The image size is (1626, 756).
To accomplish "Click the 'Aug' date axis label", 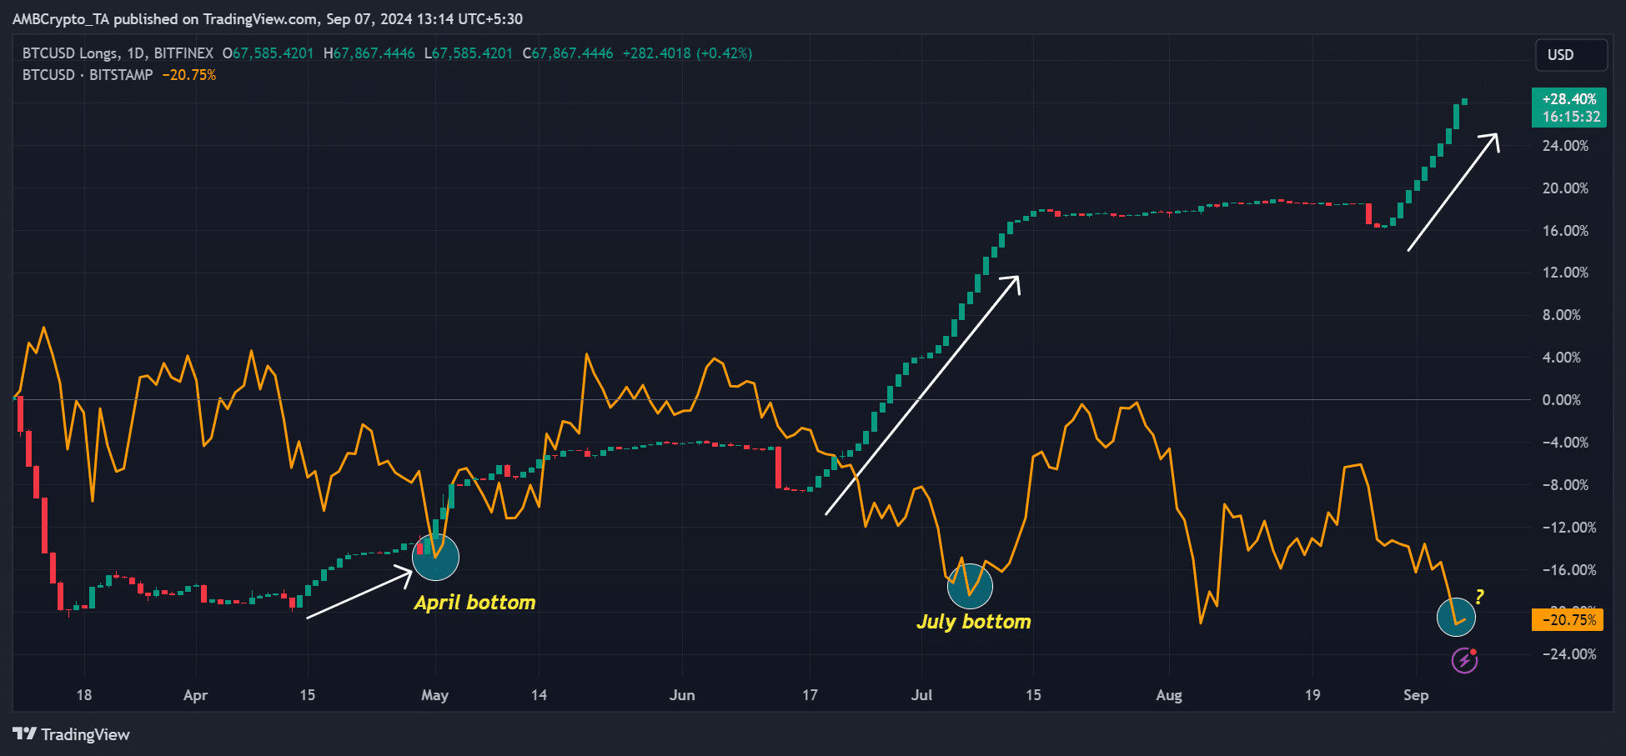I will 1169,695.
